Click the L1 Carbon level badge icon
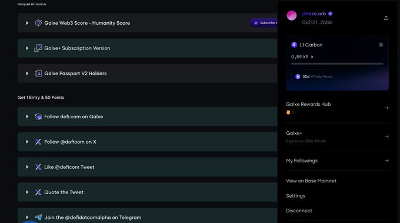Viewport: 400px width, 223px height. [294, 45]
